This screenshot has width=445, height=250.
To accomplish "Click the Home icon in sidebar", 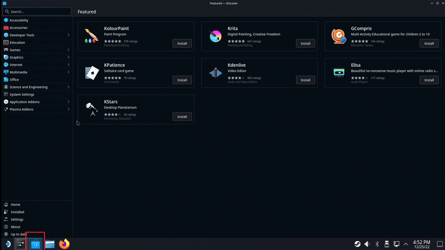I will pos(6,204).
